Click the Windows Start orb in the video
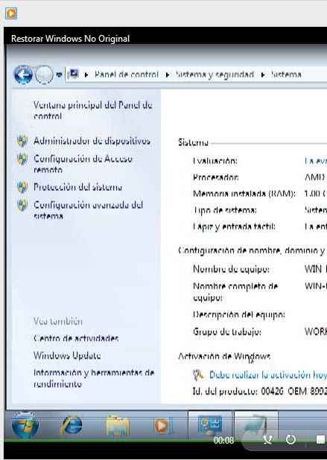Image resolution: width=327 pixels, height=460 pixels. [25, 424]
